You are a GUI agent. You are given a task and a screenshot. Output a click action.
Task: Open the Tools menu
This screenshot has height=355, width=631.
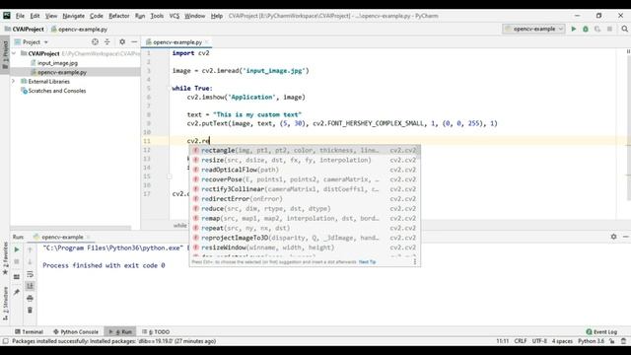coord(157,16)
